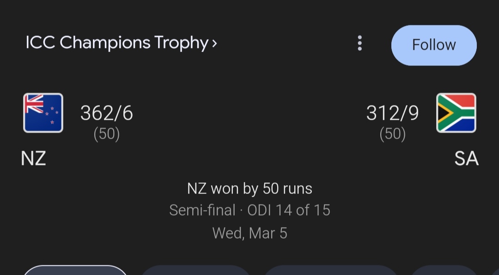This screenshot has width=499, height=275.
Task: Tap the South Africa flag icon
Action: pos(456,113)
